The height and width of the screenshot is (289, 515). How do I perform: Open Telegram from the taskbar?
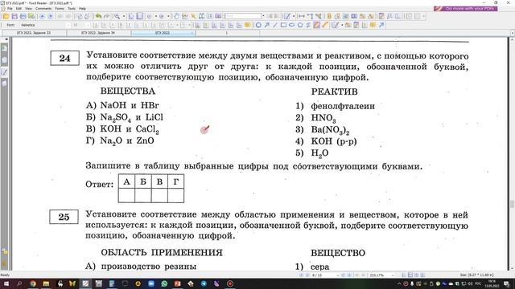click(x=204, y=283)
